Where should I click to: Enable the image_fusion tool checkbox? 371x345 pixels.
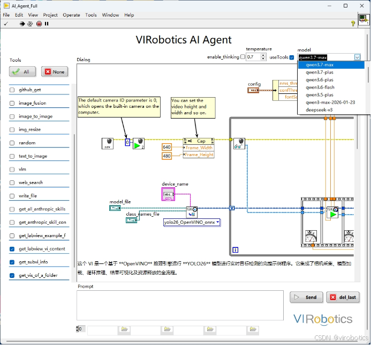[x=12, y=103]
